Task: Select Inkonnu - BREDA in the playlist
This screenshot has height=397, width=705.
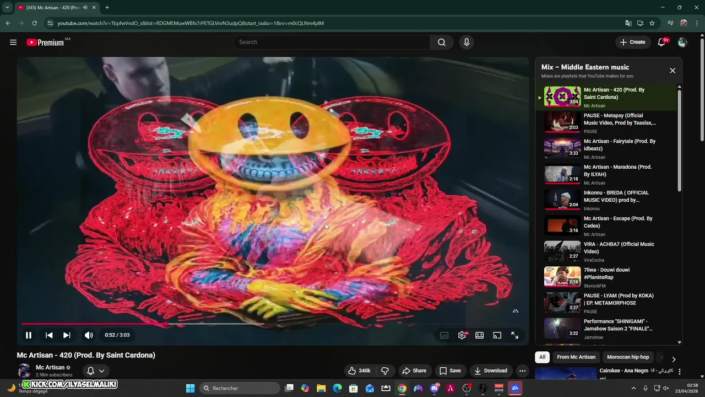Action: click(606, 200)
